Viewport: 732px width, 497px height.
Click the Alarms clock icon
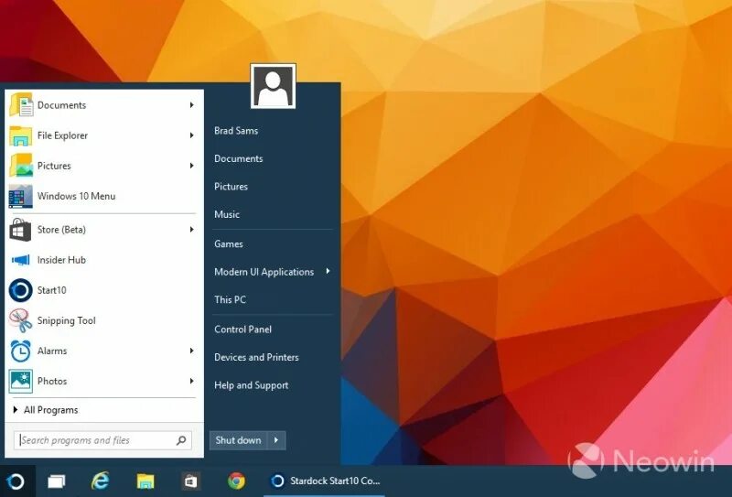pyautogui.click(x=21, y=351)
